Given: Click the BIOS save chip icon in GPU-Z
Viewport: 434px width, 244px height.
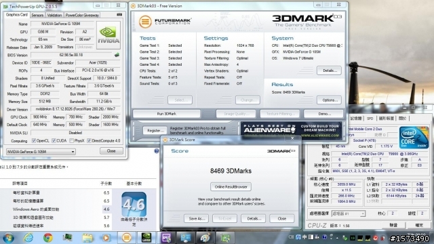Looking at the screenshot, I should pos(117,55).
